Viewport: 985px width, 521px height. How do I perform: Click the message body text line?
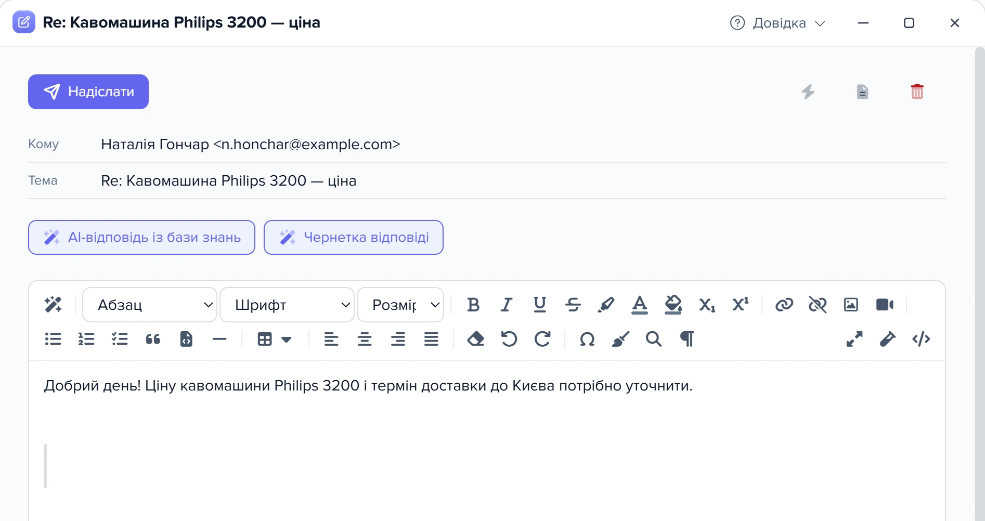click(x=368, y=386)
